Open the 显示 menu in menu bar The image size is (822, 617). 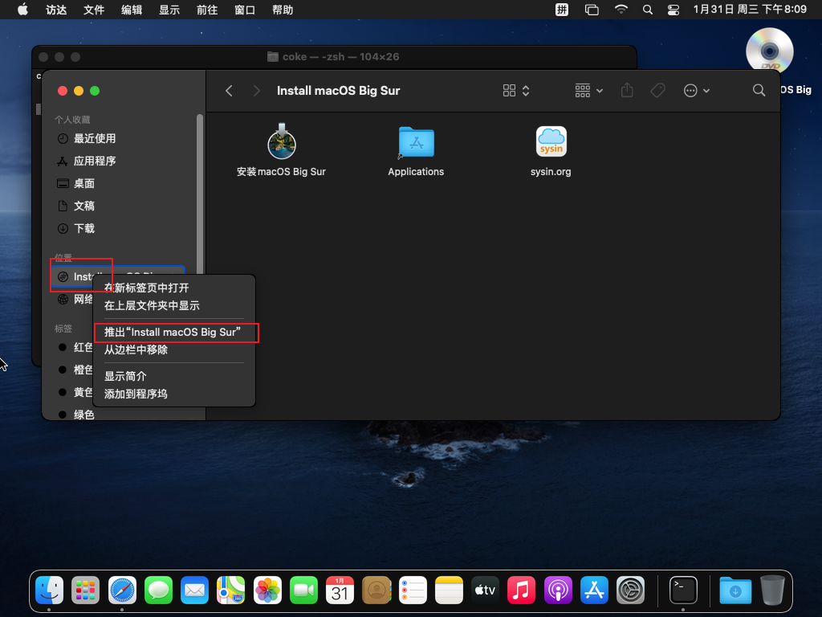(169, 10)
